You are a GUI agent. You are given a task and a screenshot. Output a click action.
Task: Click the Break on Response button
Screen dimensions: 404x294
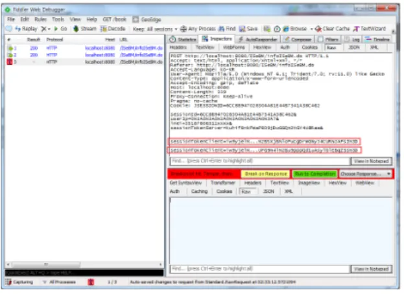click(x=265, y=174)
